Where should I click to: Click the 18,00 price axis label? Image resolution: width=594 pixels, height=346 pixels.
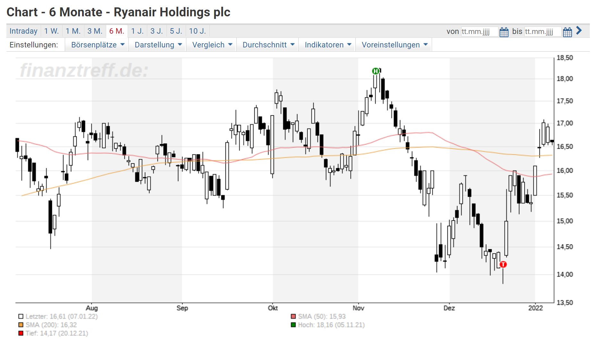point(564,78)
